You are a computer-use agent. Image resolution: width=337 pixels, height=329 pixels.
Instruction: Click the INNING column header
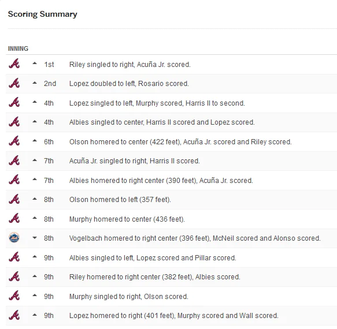pyautogui.click(x=18, y=48)
